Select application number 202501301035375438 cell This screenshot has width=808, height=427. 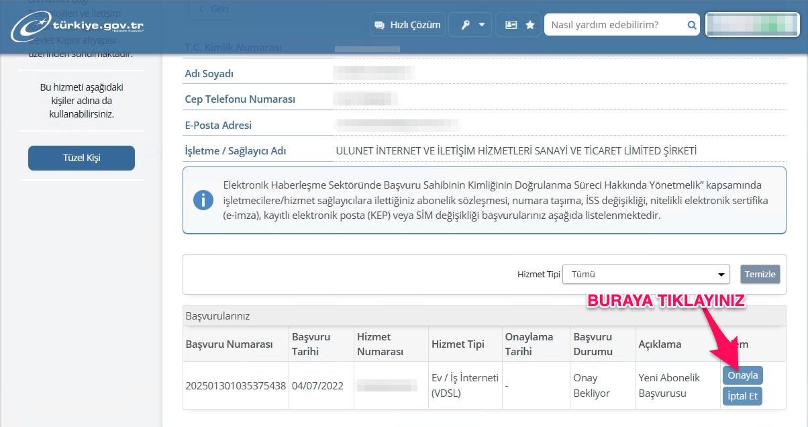[236, 385]
